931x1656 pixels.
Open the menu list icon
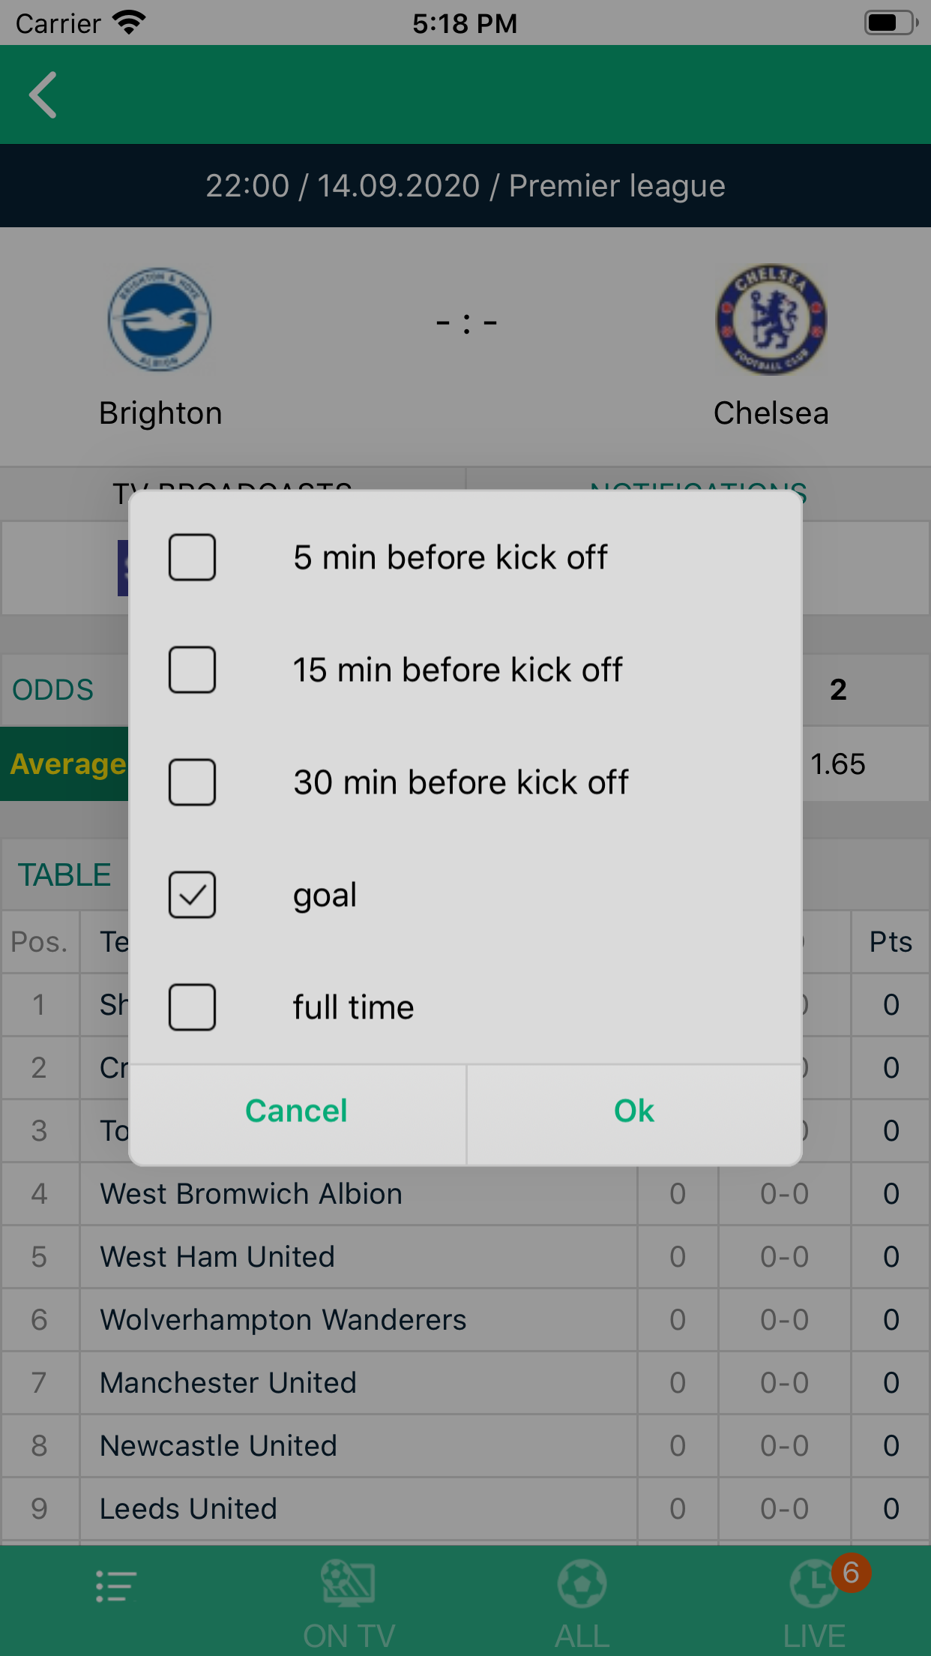coord(116,1587)
